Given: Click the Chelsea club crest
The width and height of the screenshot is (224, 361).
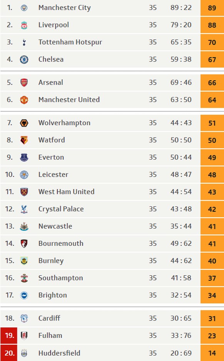Looking at the screenshot, I should tap(24, 60).
